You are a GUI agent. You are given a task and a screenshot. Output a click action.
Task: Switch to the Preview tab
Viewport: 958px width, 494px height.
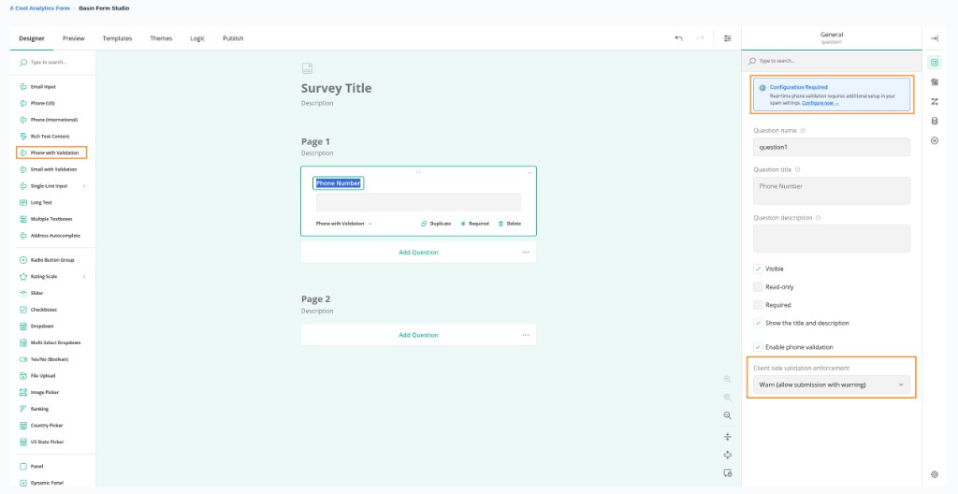pos(73,38)
